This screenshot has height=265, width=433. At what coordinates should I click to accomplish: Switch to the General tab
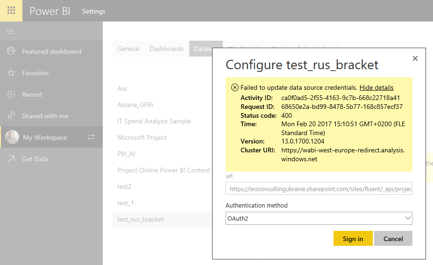[128, 49]
